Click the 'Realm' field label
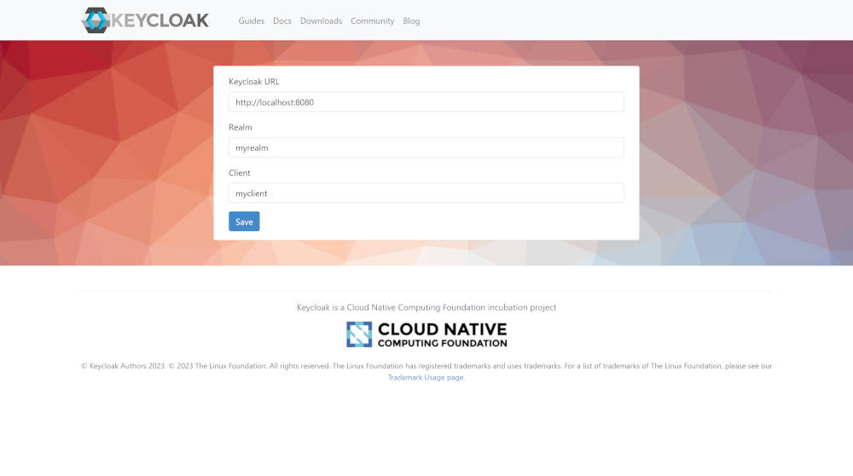Screen dimensions: 853x476 pos(241,127)
